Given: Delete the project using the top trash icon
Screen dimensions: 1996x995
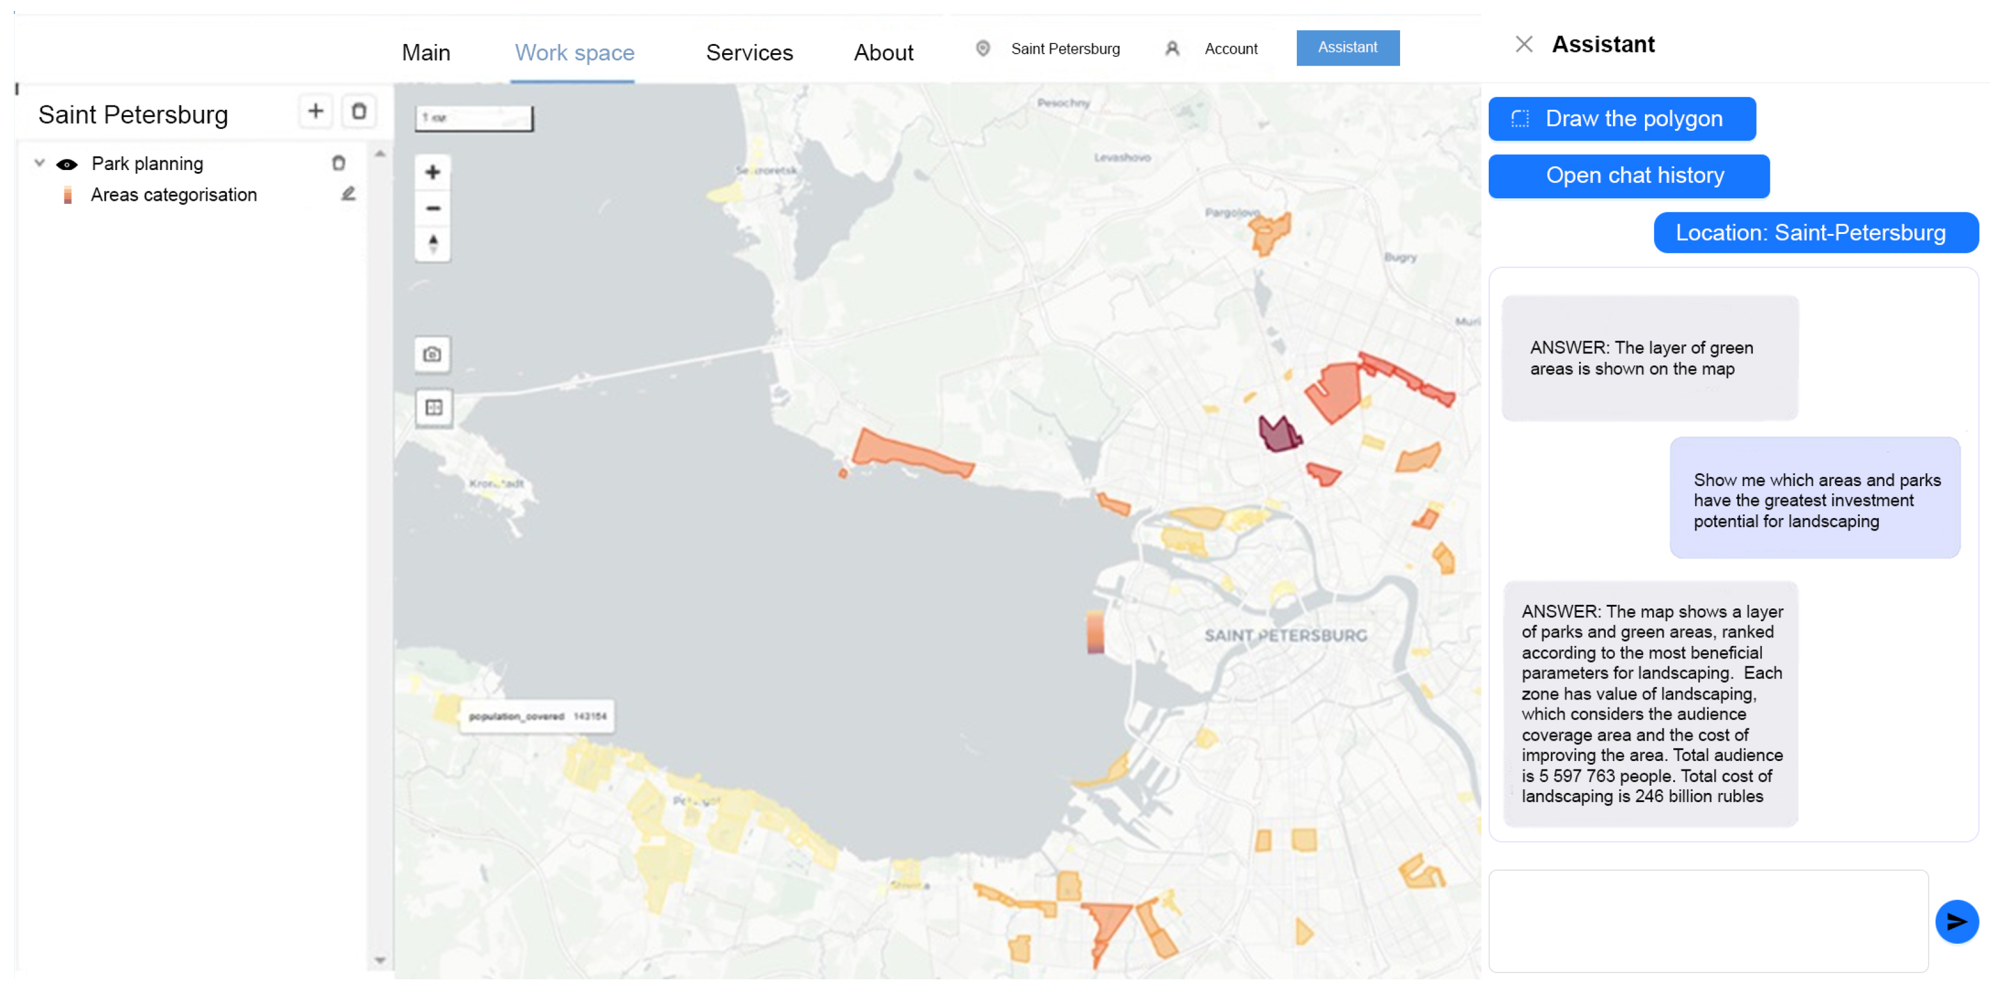Looking at the screenshot, I should tap(359, 111).
